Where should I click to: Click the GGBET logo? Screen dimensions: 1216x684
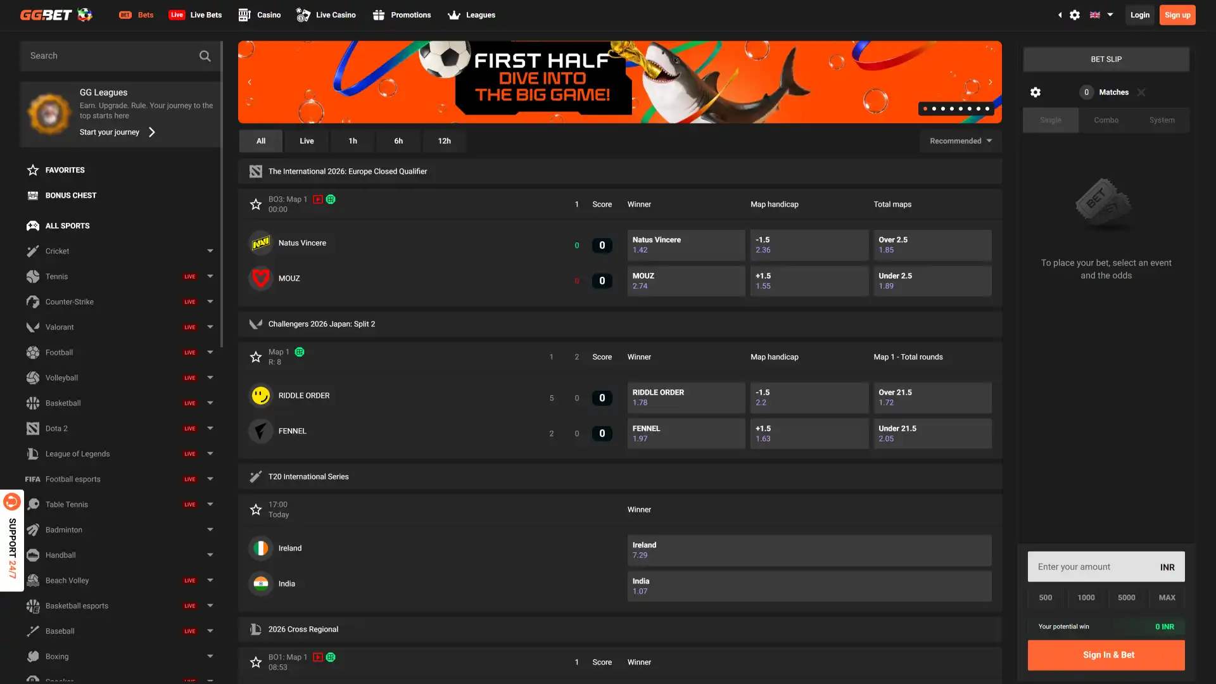56,15
